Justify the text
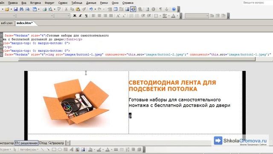Image resolution: width=273 pixels, height=154 pixels. (x=111, y=16)
